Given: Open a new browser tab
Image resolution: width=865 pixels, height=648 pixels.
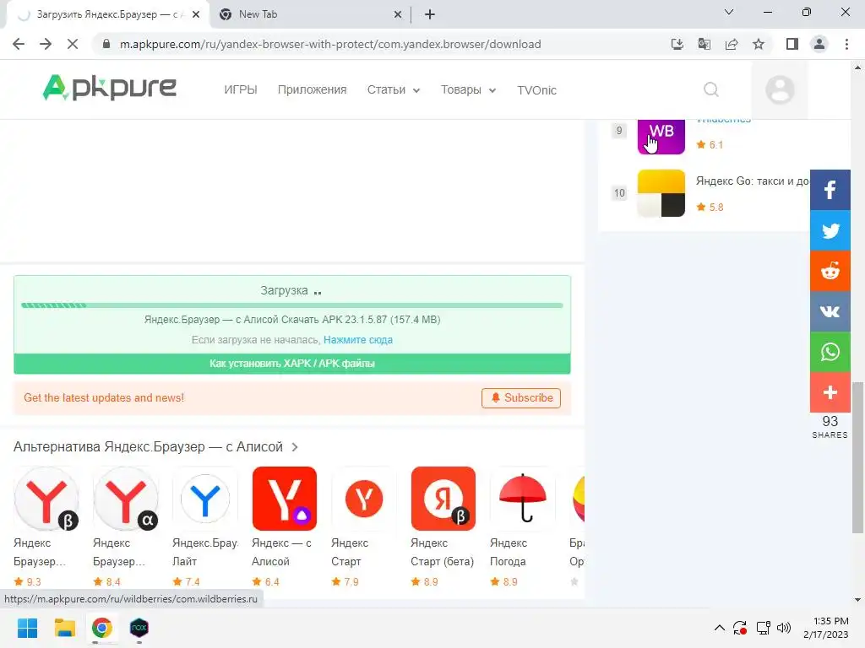Looking at the screenshot, I should tap(430, 14).
